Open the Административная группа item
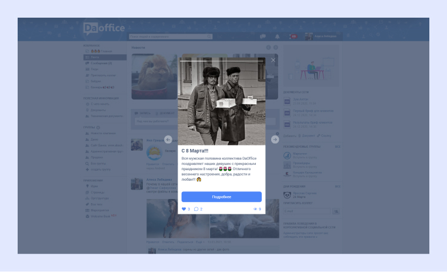 point(104,151)
